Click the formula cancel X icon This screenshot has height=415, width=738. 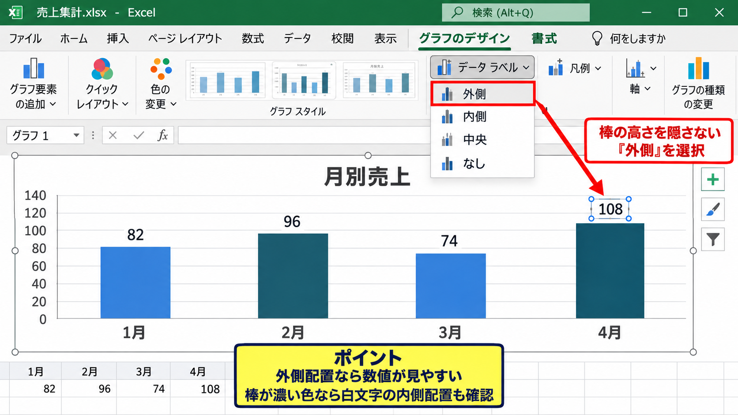pos(113,135)
